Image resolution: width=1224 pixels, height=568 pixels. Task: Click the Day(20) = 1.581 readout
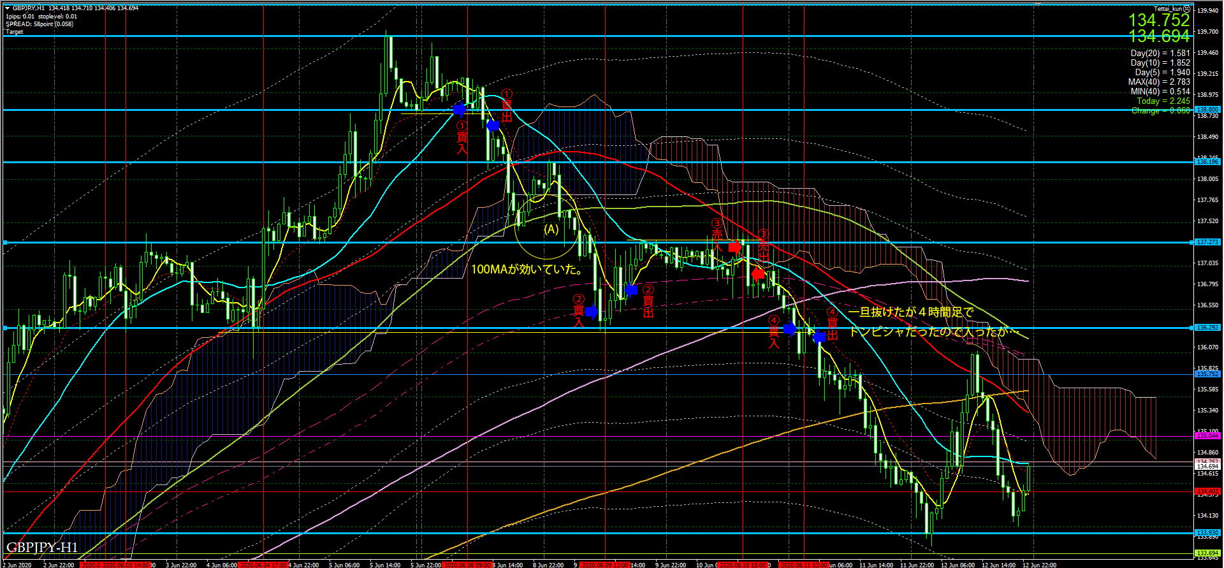[x=1160, y=54]
